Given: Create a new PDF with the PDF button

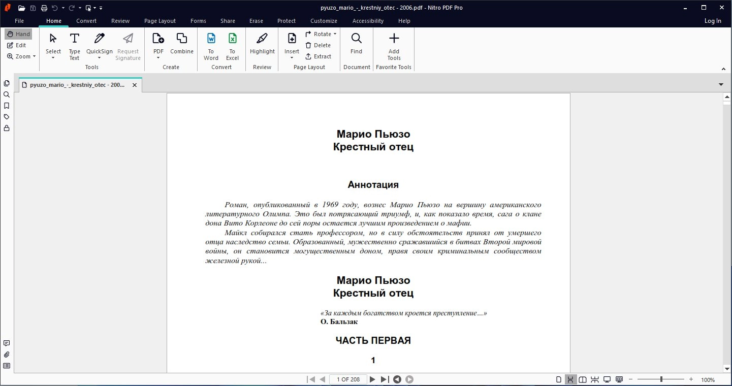Looking at the screenshot, I should click(x=158, y=46).
